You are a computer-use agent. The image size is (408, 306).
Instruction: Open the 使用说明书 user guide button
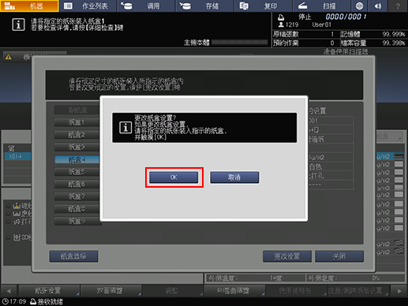pos(296,291)
